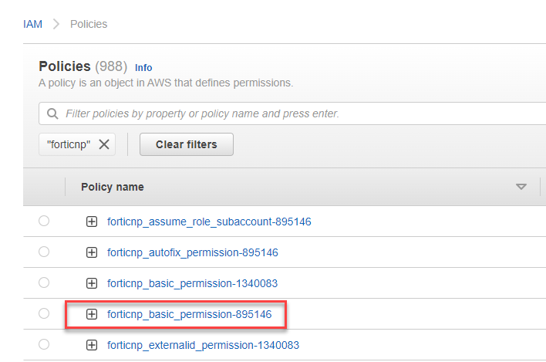Click the search magnifier icon in filter box

point(52,113)
